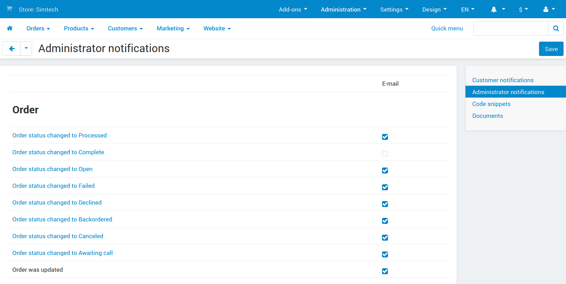566x284 pixels.
Task: Focus the search input field
Action: click(x=511, y=28)
